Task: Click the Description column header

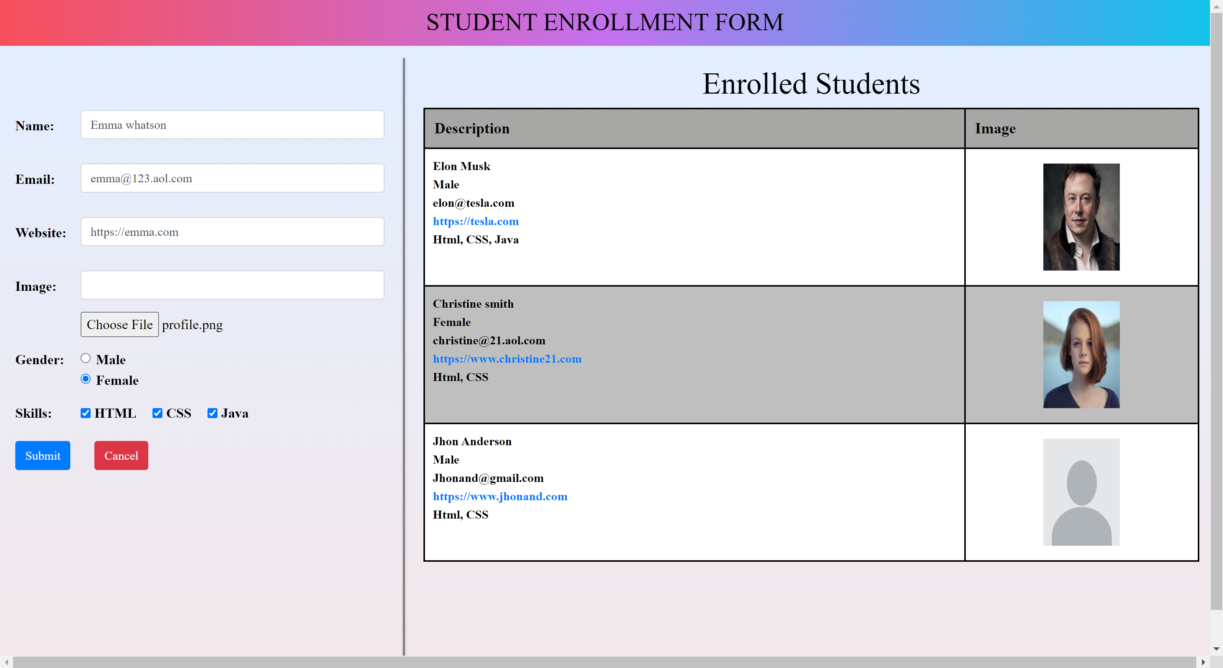Action: tap(472, 128)
